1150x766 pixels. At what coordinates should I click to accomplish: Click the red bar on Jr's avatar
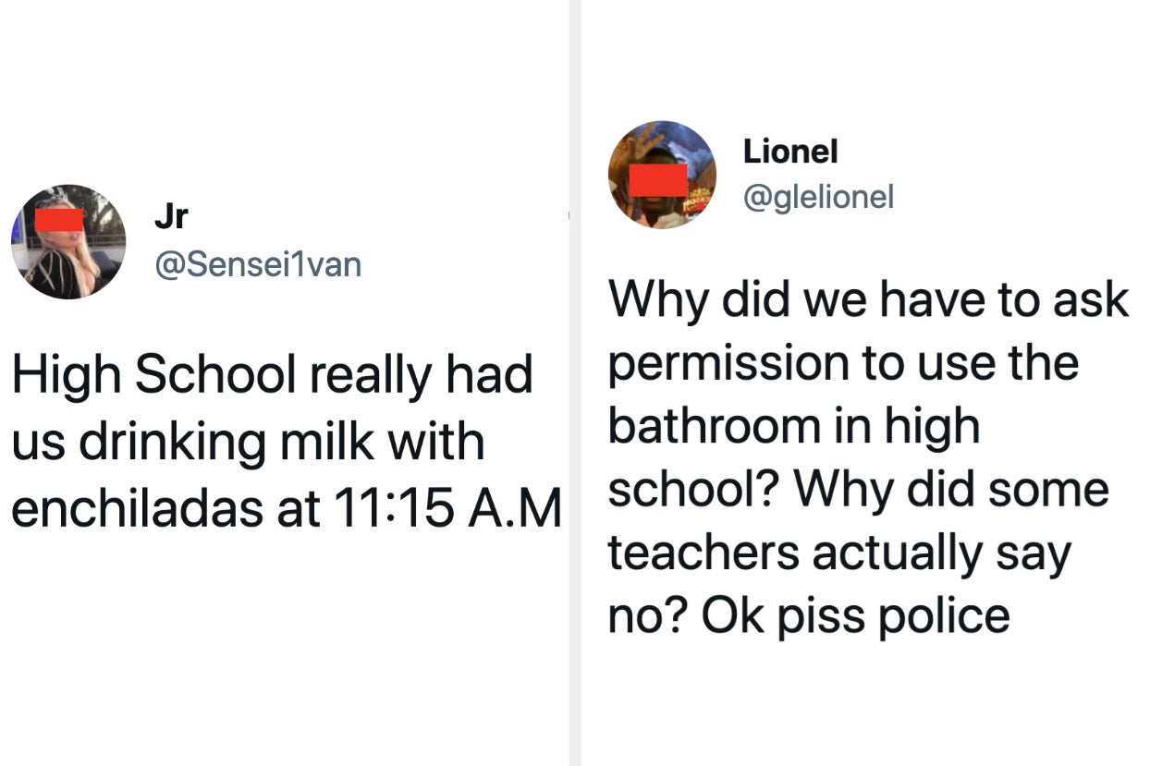pyautogui.click(x=59, y=220)
